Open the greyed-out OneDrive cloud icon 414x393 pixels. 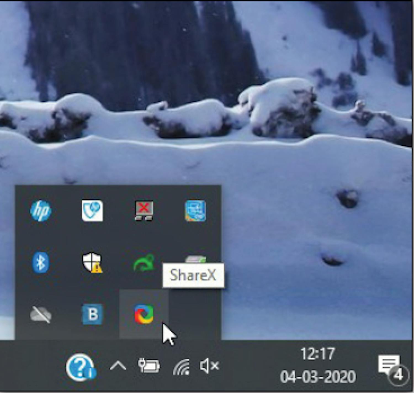[x=41, y=314]
